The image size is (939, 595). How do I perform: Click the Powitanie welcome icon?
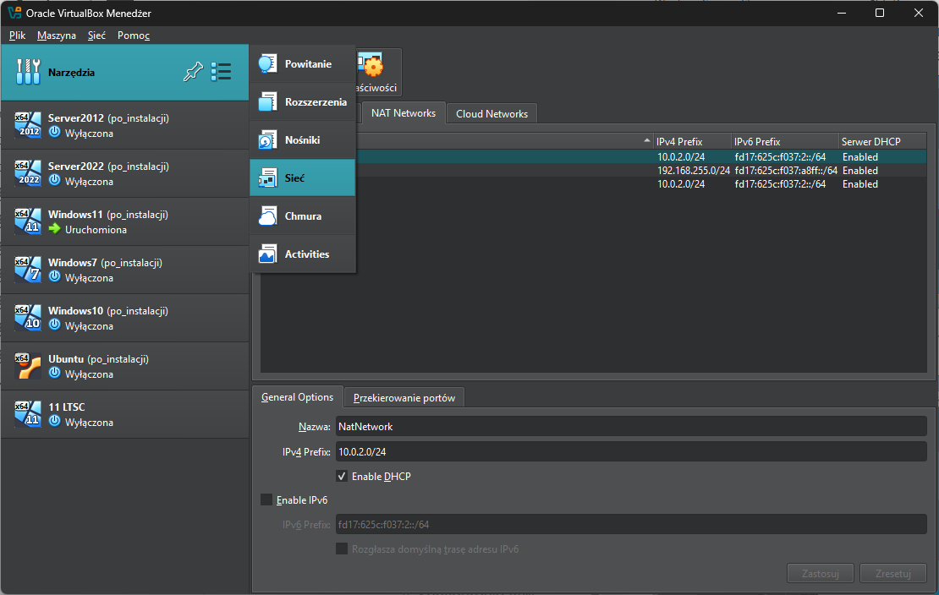267,63
